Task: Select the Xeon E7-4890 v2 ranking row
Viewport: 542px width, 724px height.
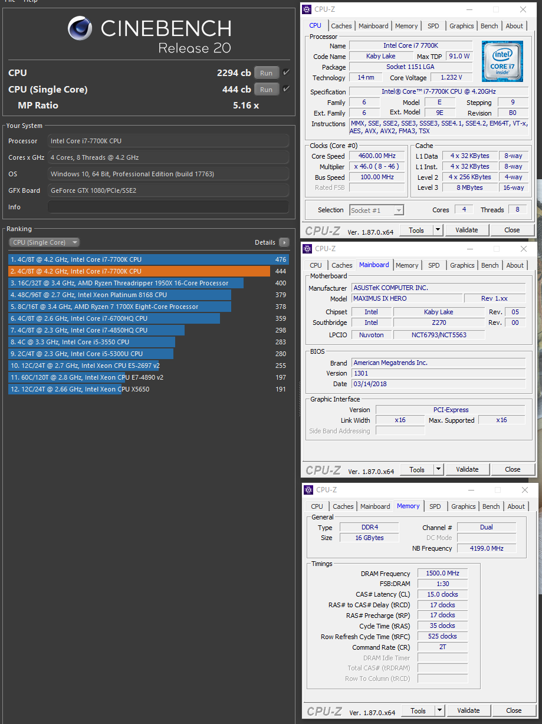Action: point(149,377)
